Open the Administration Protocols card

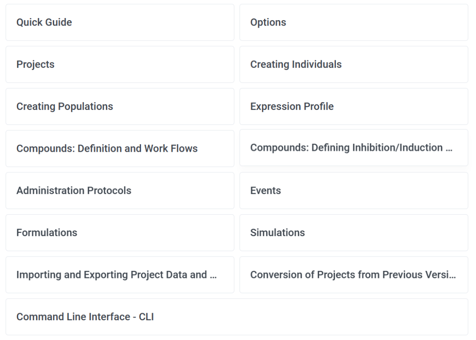point(119,190)
